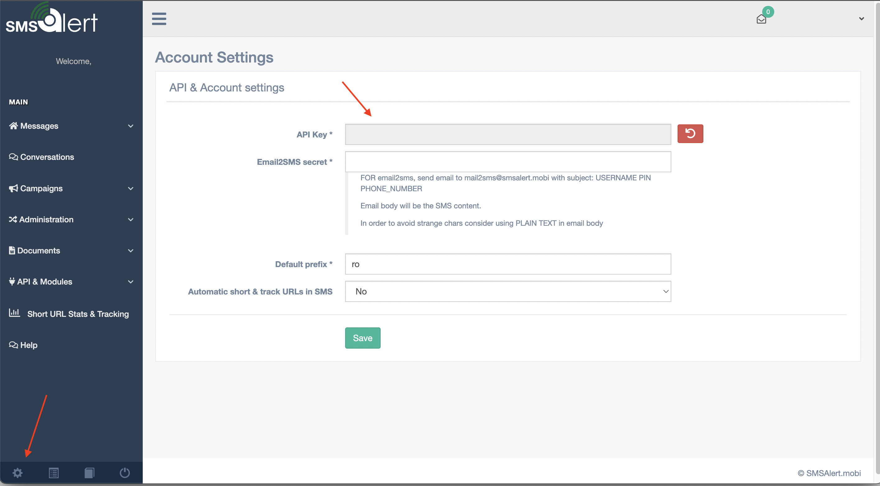Open the Help menu item
The width and height of the screenshot is (880, 486).
29,345
